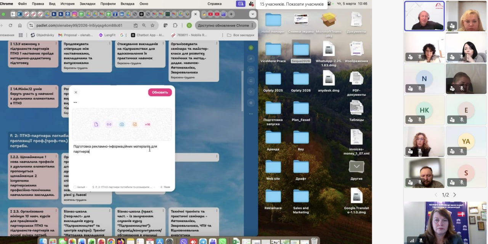Close the post editor dialog
This screenshot has width=488, height=244.
tap(75, 92)
